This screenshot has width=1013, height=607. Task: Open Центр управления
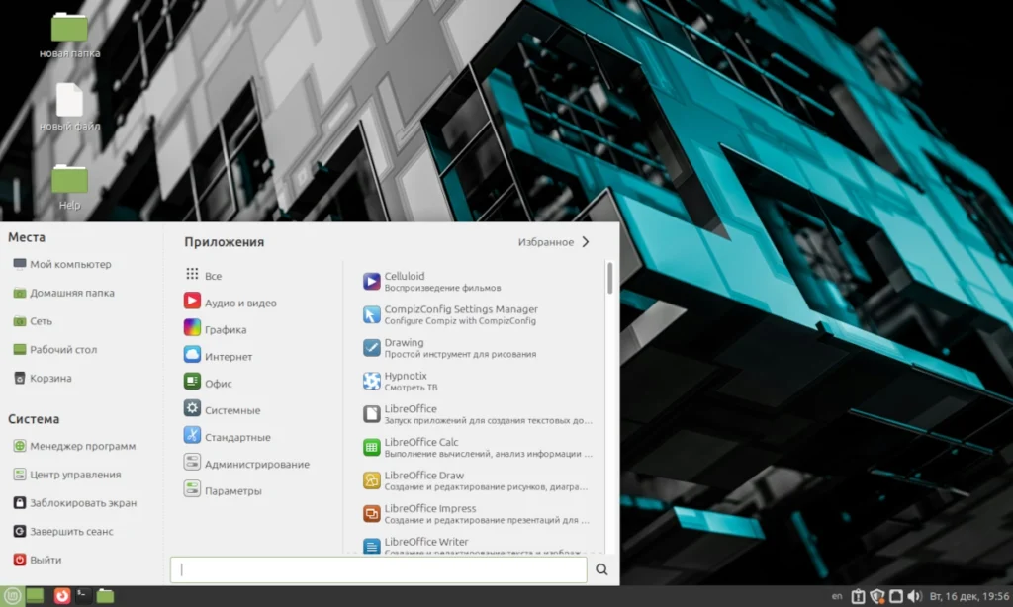66,474
